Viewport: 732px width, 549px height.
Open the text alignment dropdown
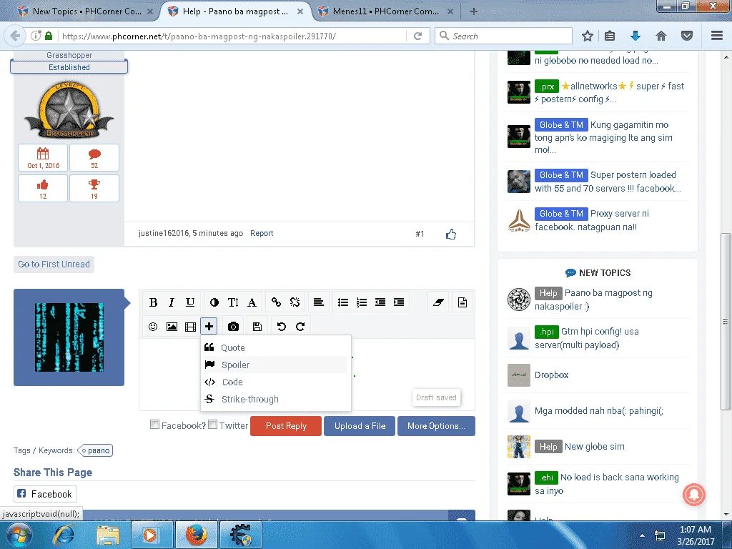coord(319,302)
